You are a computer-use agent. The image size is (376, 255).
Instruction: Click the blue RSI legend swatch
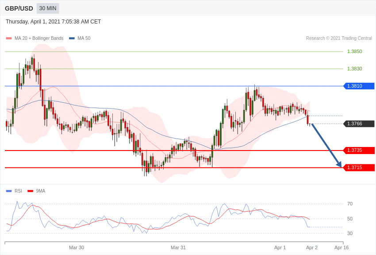pyautogui.click(x=9, y=191)
